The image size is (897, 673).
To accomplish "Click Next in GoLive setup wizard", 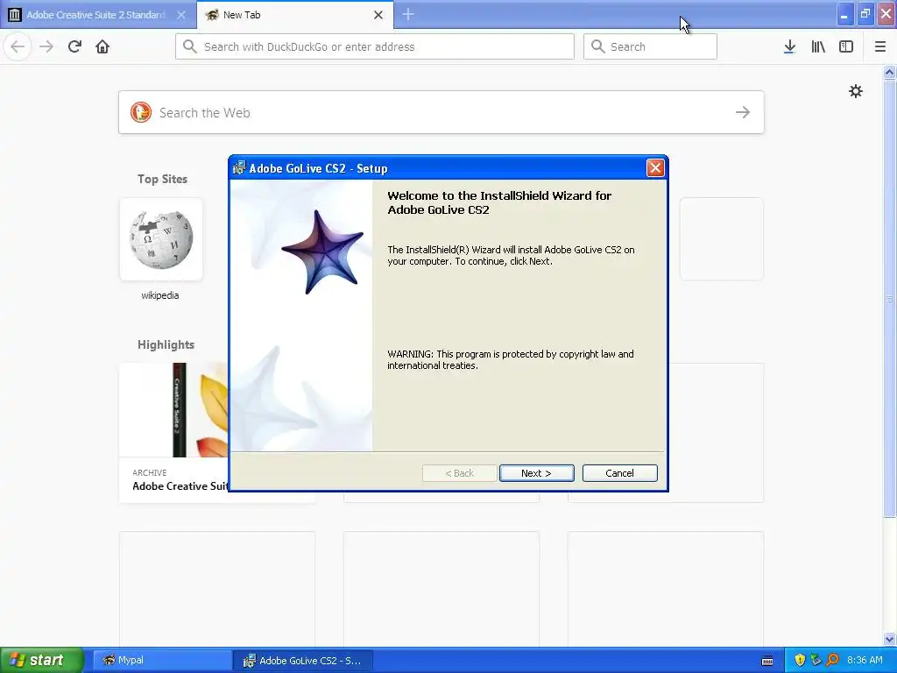I will (537, 473).
